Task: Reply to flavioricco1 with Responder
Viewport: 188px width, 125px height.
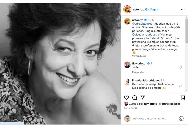Action: (x=138, y=72)
